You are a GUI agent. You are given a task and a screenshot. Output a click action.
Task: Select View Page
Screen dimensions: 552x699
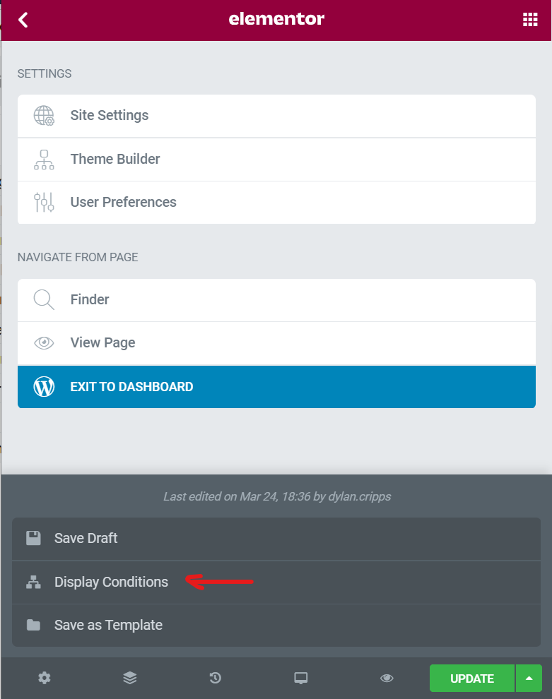point(276,343)
